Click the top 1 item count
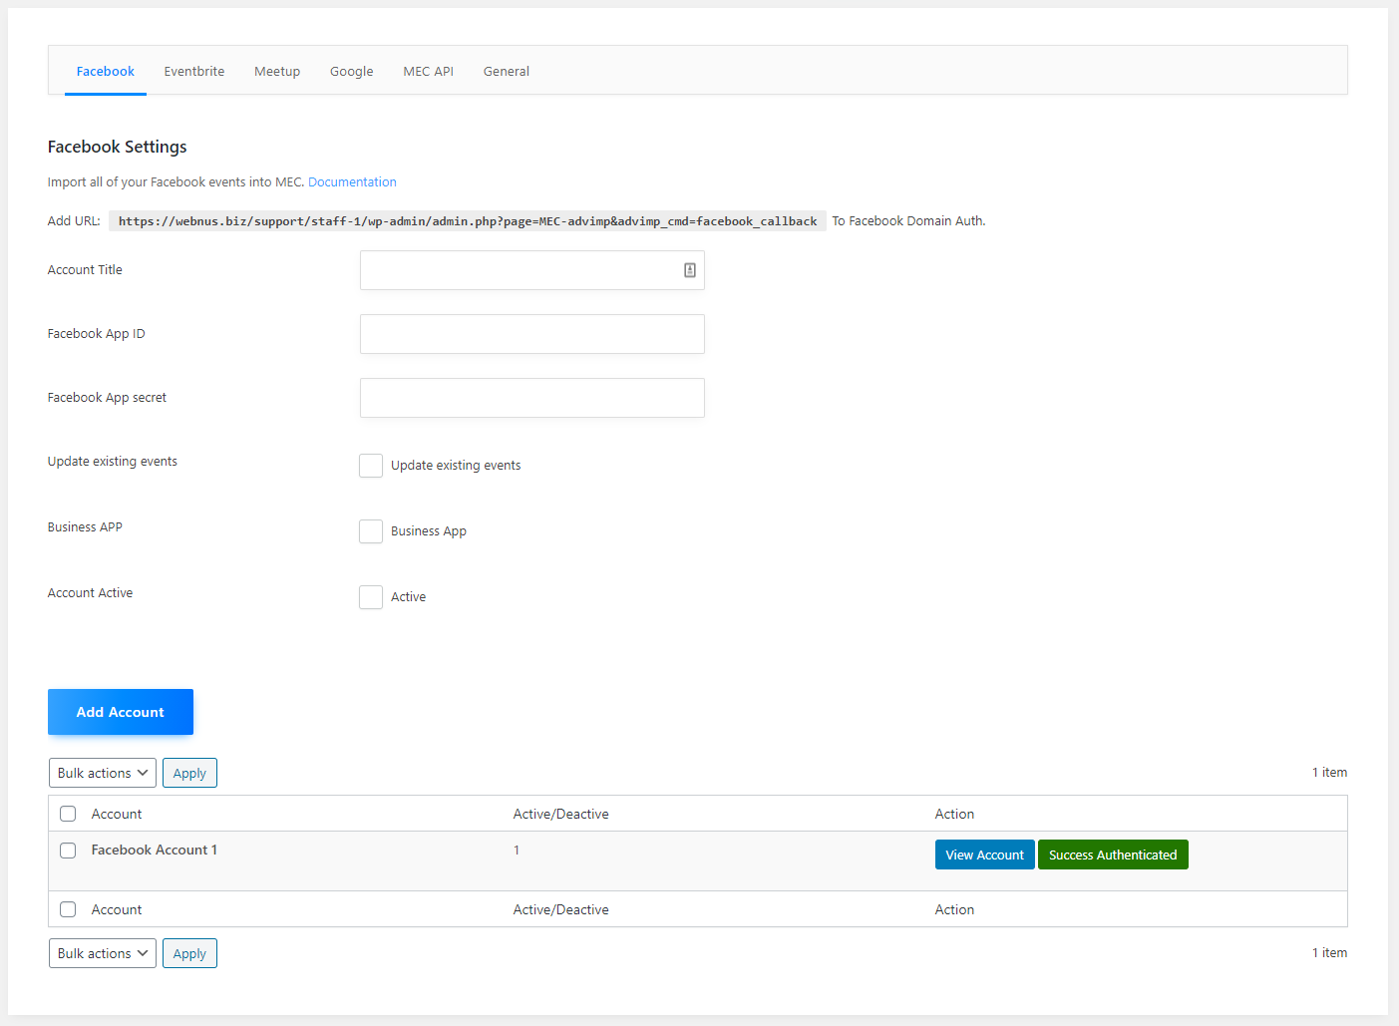The image size is (1399, 1026). tap(1329, 773)
